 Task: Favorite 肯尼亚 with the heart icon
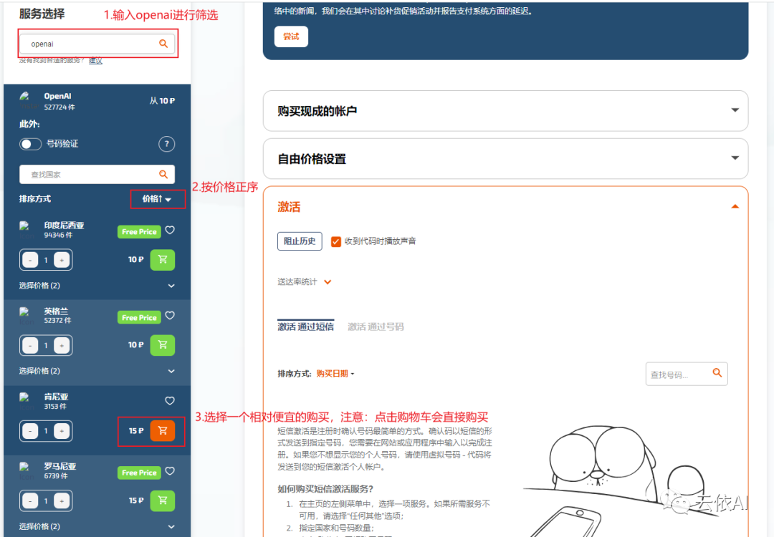click(170, 401)
